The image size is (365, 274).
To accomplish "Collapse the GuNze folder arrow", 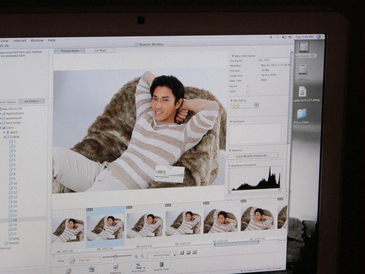I will point(4,137).
